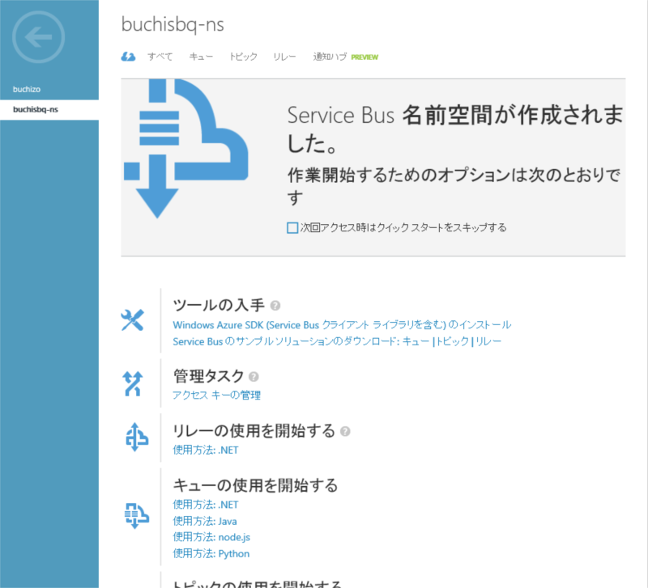Image resolution: width=648 pixels, height=588 pixels.
Task: Download the トピック sample solution
Action: pos(453,341)
